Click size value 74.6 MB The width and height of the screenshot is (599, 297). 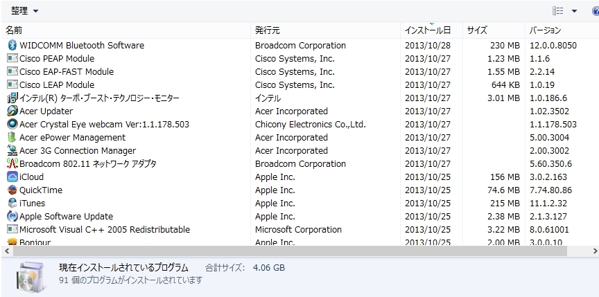[x=503, y=190]
